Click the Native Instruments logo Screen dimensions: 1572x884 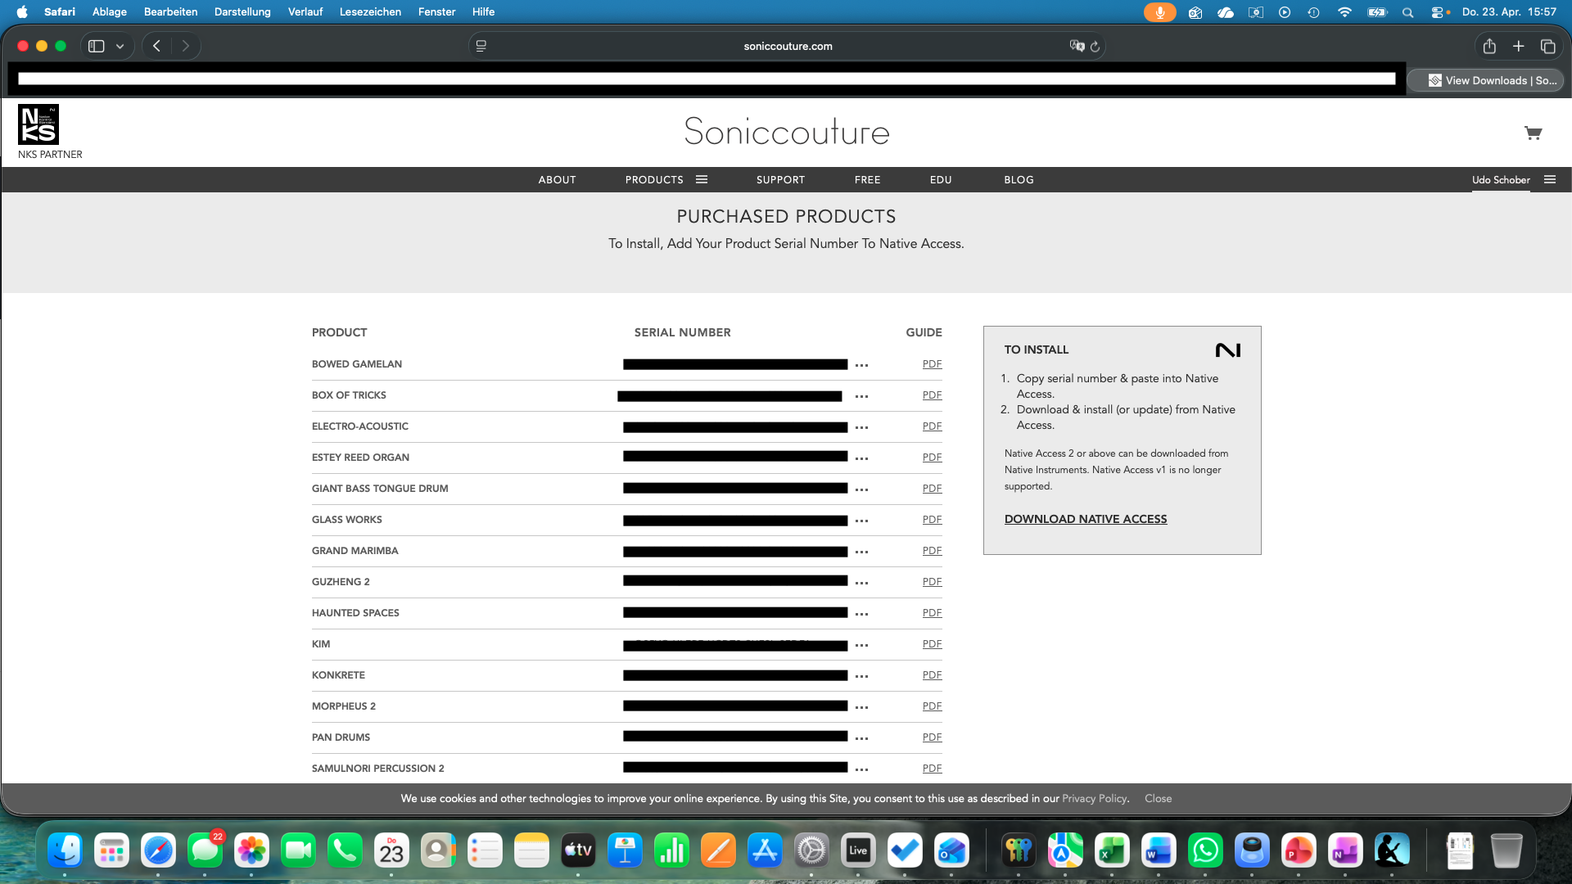point(1227,350)
